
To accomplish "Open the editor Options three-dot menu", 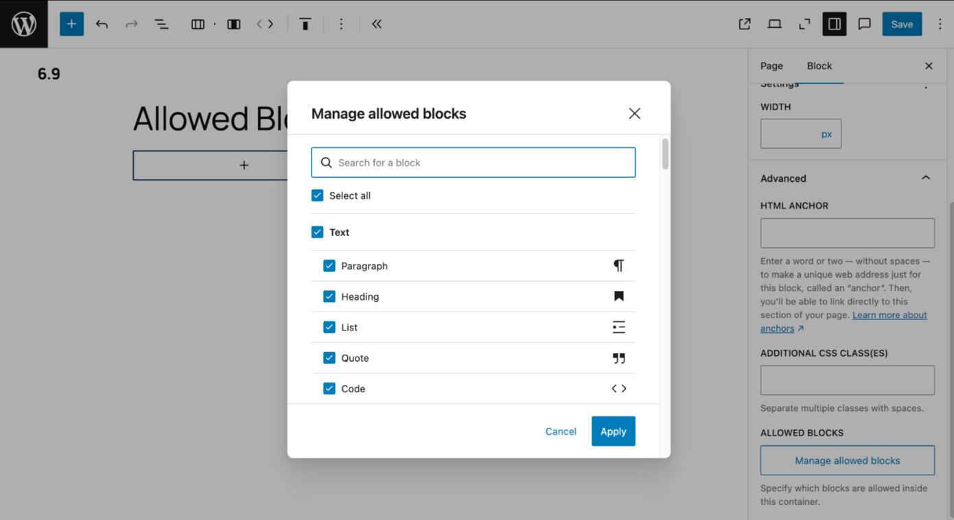I will click(940, 24).
